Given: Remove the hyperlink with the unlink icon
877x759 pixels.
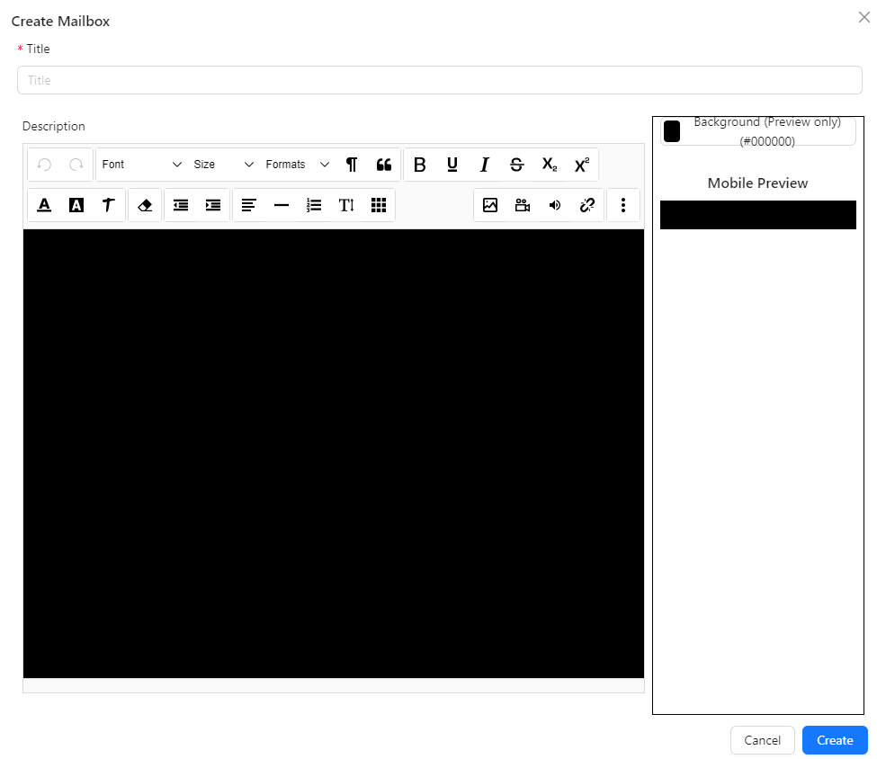Looking at the screenshot, I should click(587, 205).
